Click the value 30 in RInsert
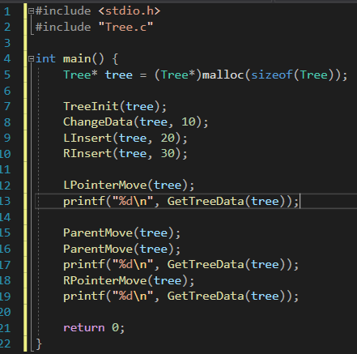 coord(168,153)
